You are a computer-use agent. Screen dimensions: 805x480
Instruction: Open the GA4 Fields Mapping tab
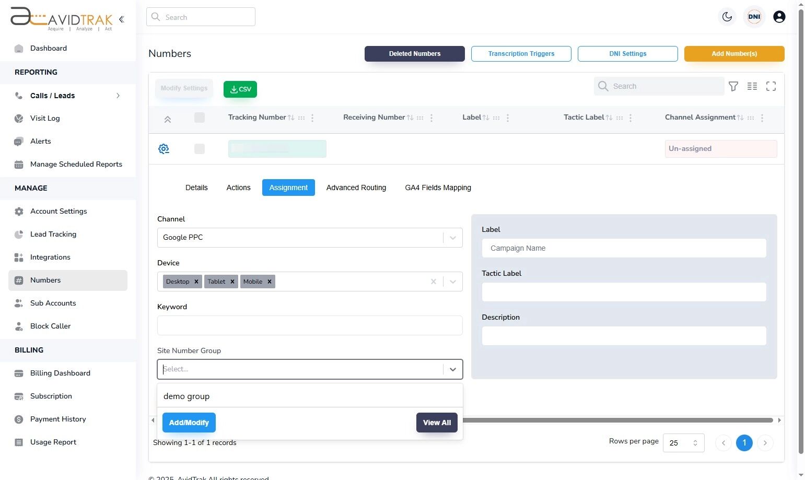click(438, 188)
